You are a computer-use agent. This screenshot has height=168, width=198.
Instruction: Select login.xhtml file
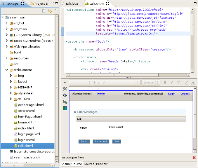tap(24, 140)
